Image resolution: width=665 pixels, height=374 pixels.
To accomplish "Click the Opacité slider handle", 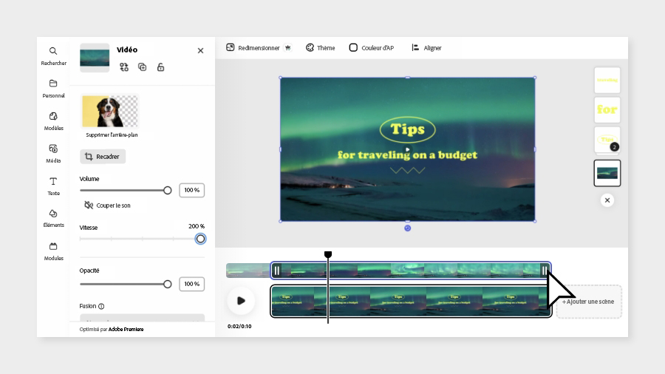I will coord(168,284).
